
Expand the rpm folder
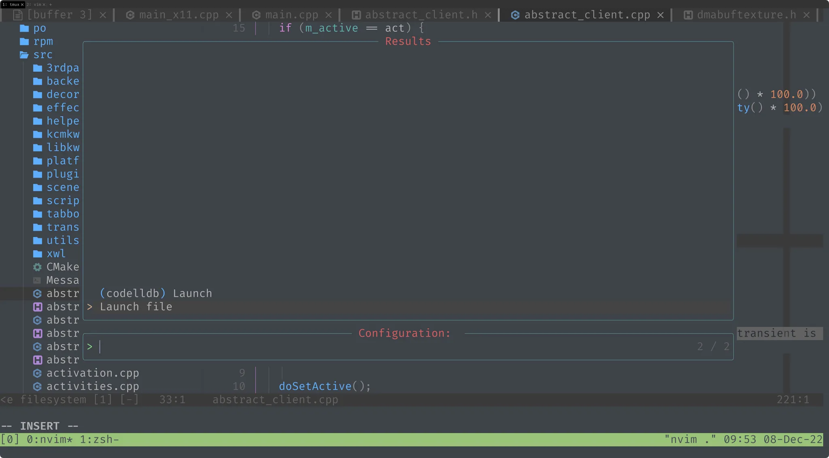43,42
